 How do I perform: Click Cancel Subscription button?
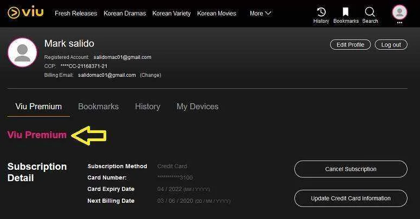coord(351,169)
